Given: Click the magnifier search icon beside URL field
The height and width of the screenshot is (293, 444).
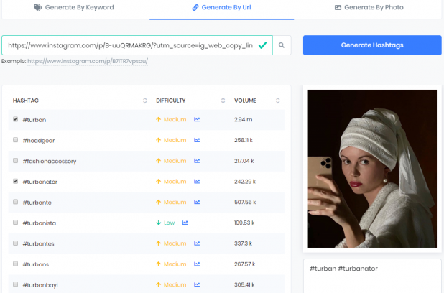Looking at the screenshot, I should click(x=282, y=45).
